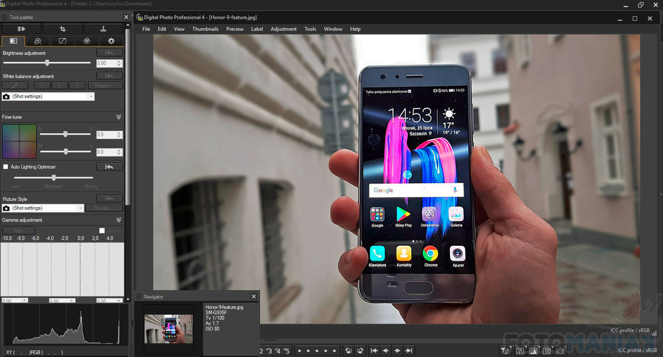
Task: Open filter and sort funnel icon
Action: point(505,351)
